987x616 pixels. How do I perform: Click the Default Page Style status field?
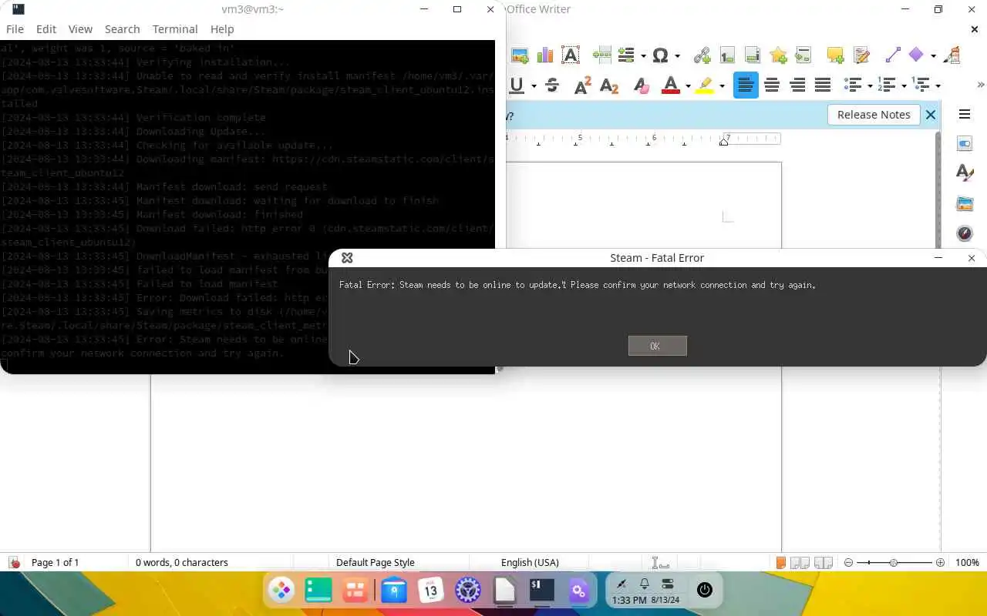[x=376, y=563]
